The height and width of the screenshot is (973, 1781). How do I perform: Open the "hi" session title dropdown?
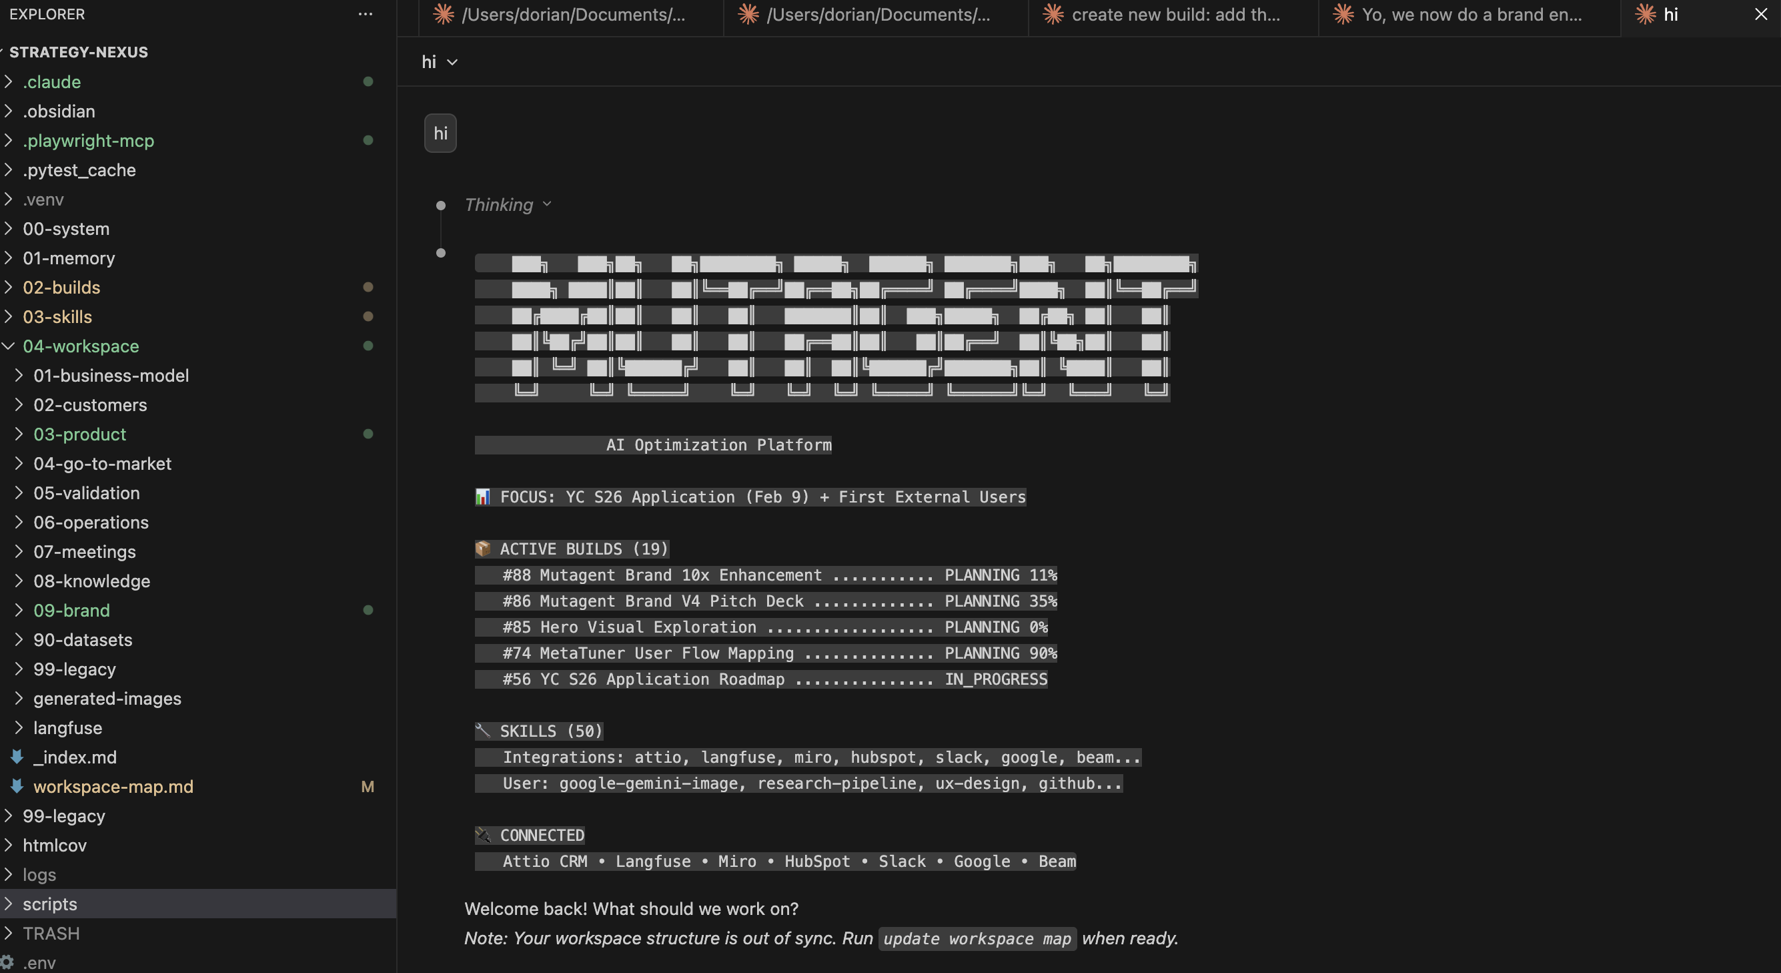440,62
